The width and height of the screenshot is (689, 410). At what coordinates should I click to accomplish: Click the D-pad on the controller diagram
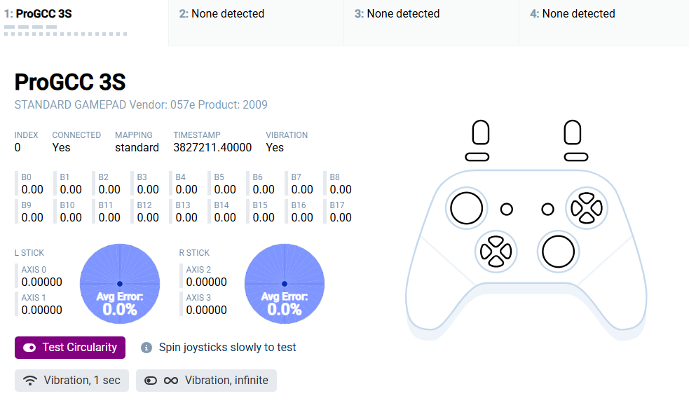point(496,252)
